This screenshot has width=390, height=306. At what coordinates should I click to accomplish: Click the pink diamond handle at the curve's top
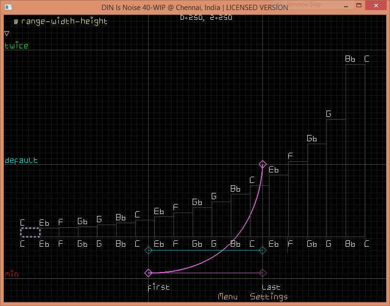pos(262,165)
